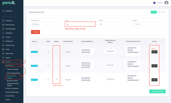Image resolution: width=171 pixels, height=103 pixels.
Task: Click the Australia flag icon
Action: point(154,3)
